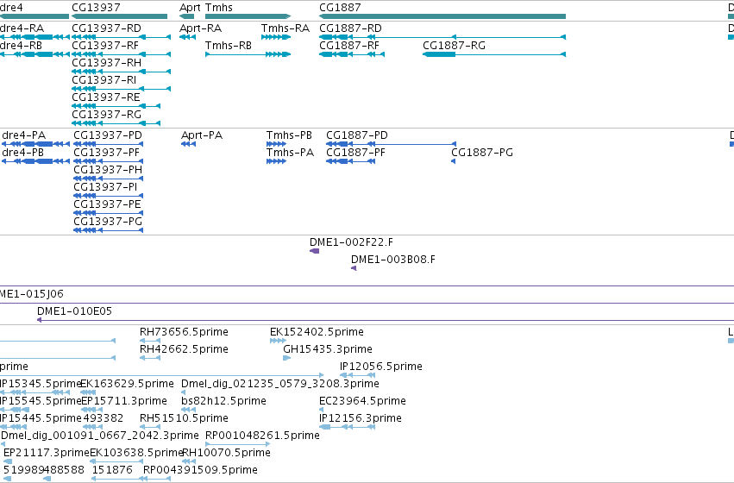Select EST RH42662.5prime
The image size is (734, 483).
click(x=150, y=358)
